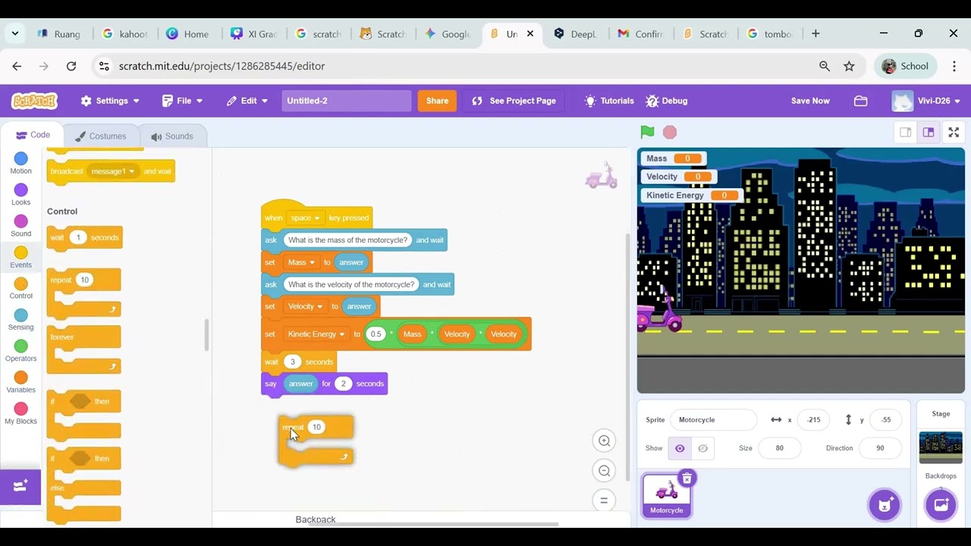Hide the sprite with crossed-eye icon
This screenshot has height=546, width=971.
click(702, 448)
